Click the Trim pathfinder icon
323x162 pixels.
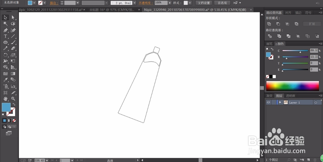pos(279,36)
